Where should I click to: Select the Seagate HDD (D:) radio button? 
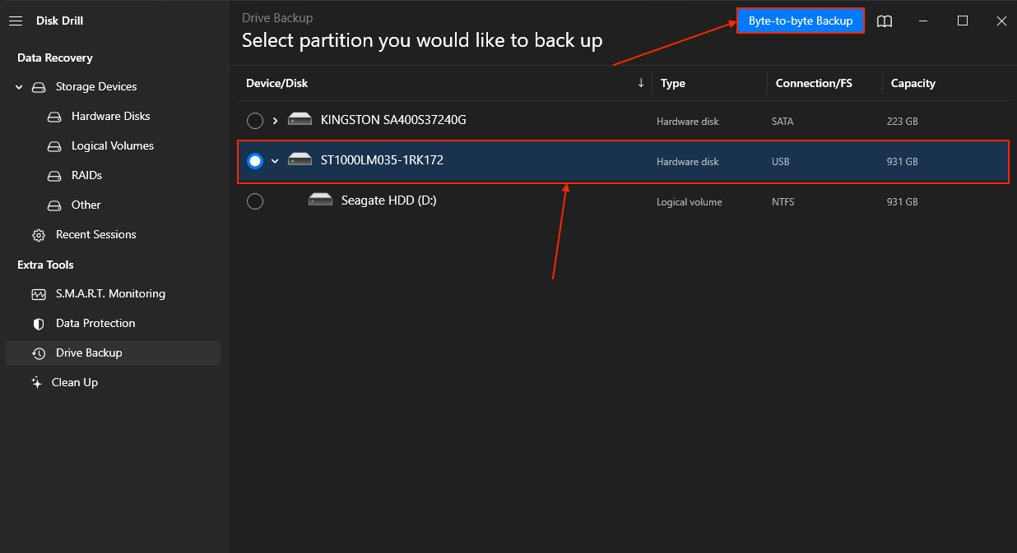255,201
